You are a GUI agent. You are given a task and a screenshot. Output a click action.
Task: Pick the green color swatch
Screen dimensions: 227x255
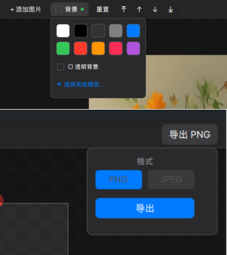coord(63,48)
